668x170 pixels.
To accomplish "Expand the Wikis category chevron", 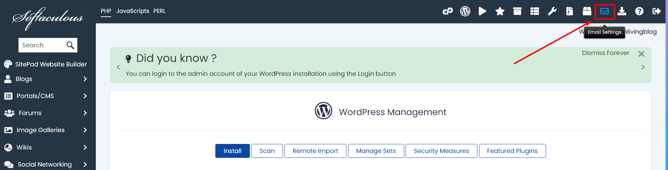I will click(x=85, y=148).
